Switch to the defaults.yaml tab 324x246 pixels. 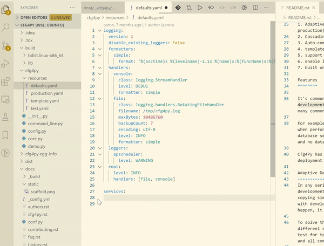(148, 8)
